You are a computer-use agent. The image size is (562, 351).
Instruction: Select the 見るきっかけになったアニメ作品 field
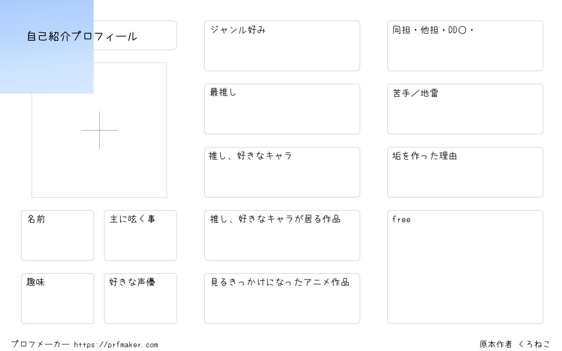point(282,299)
